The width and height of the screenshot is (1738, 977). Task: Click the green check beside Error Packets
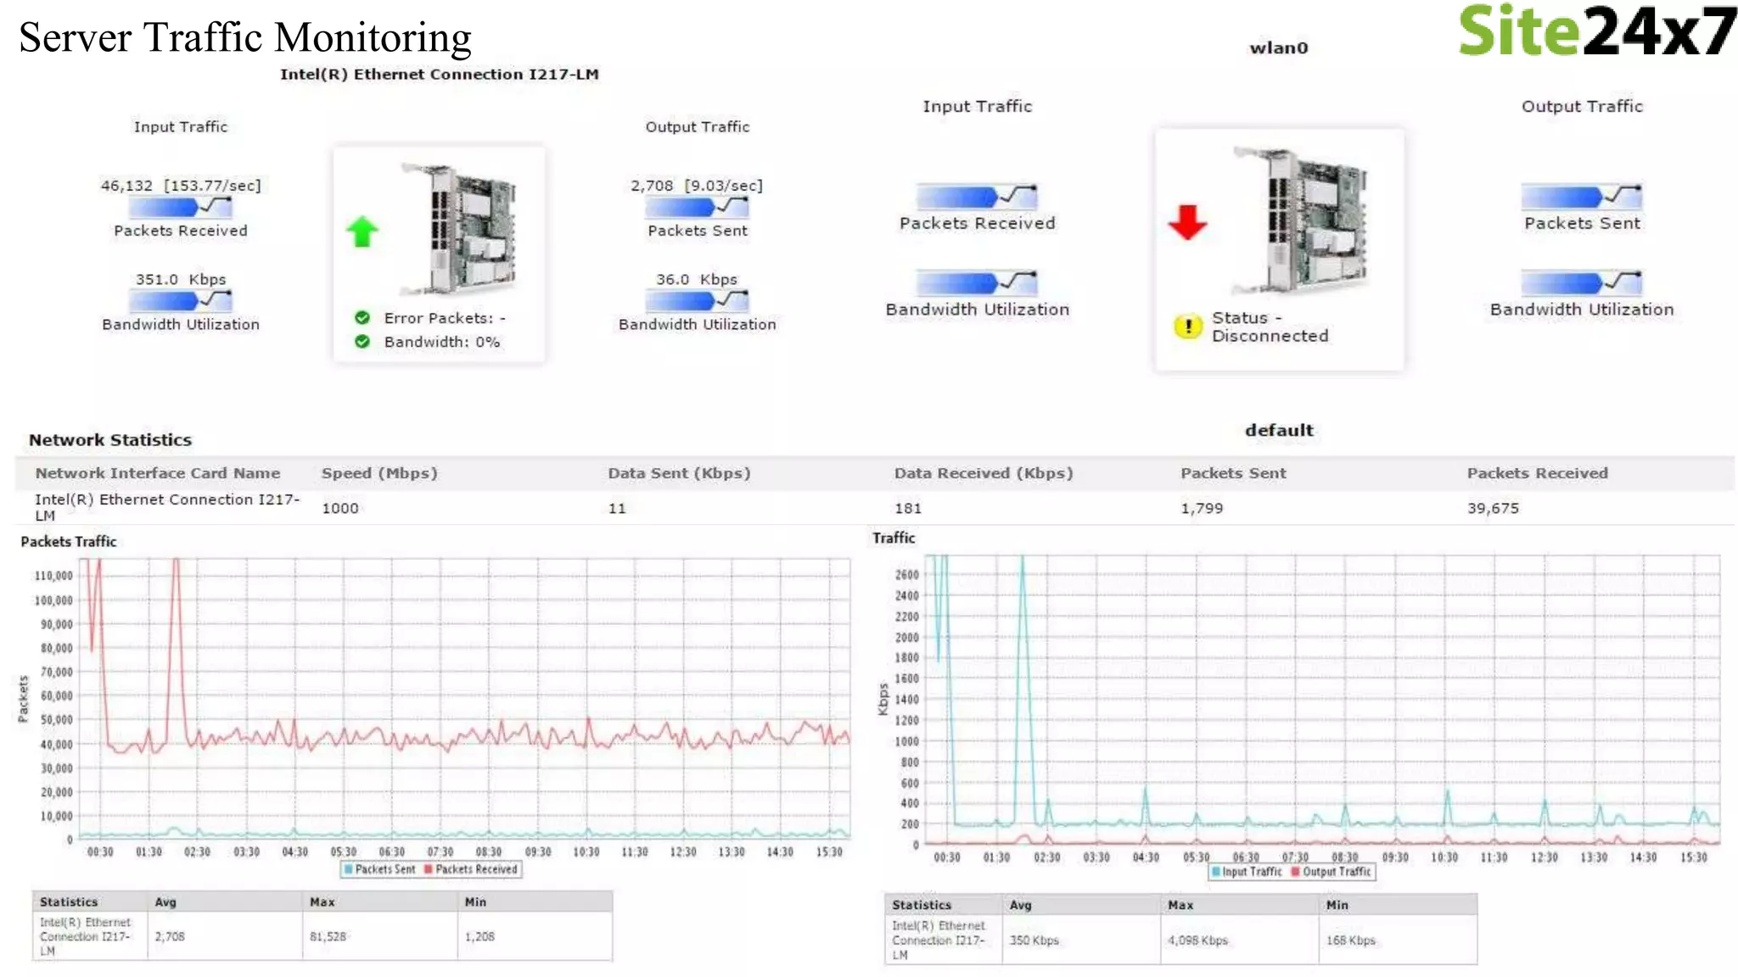pyautogui.click(x=362, y=318)
